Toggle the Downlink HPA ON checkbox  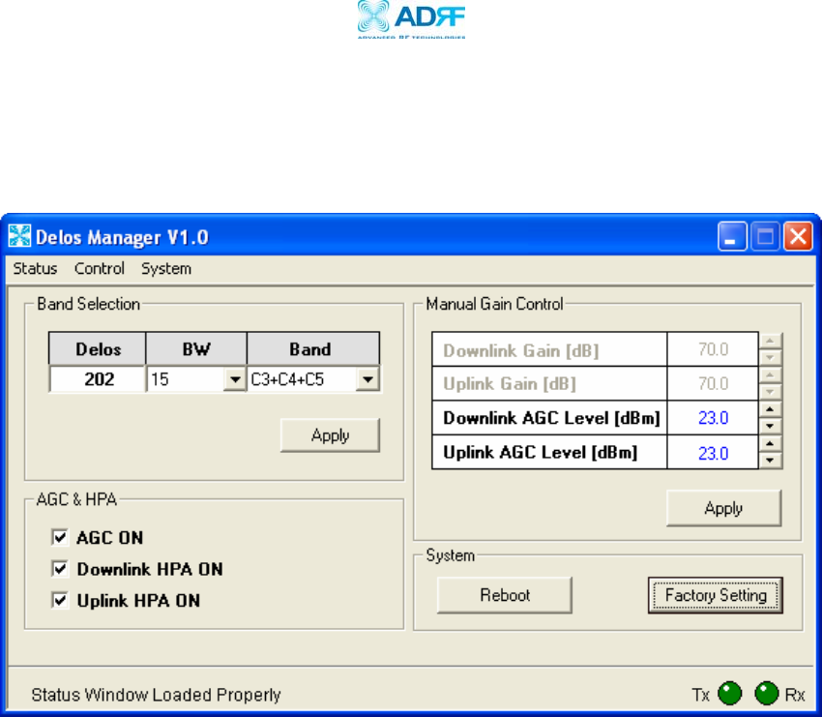point(60,569)
